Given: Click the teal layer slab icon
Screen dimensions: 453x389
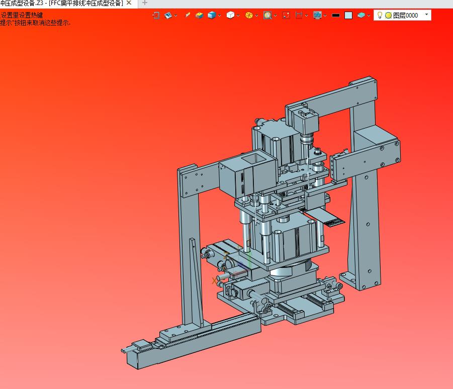Looking at the screenshot, I should pyautogui.click(x=361, y=15).
